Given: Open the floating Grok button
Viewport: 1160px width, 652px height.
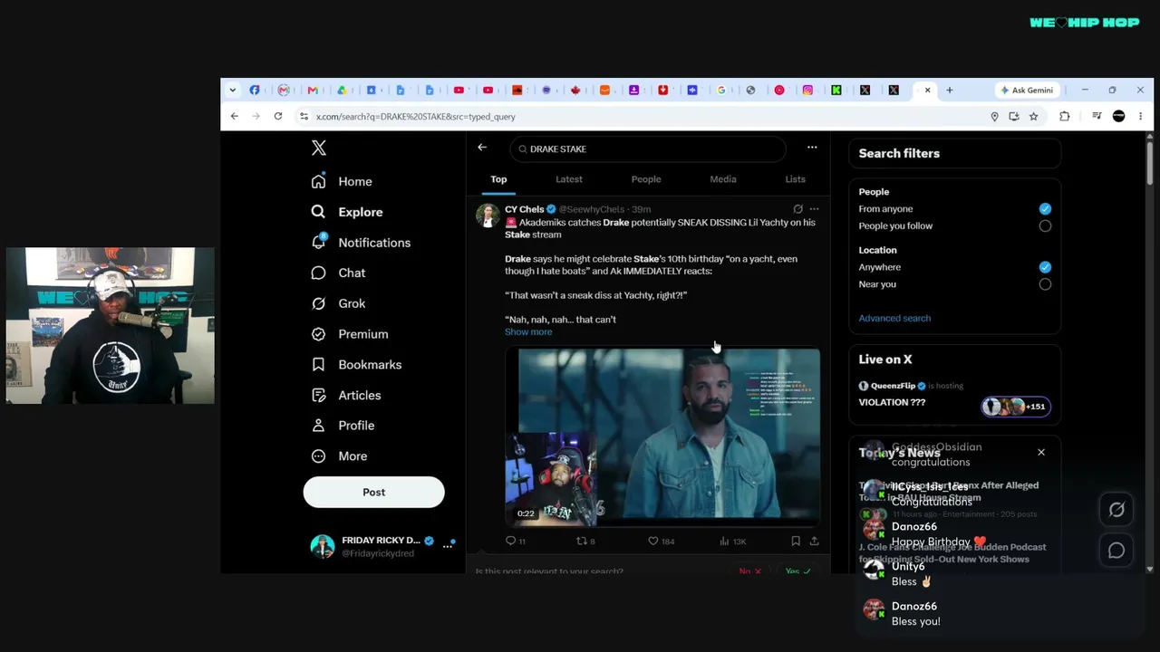Looking at the screenshot, I should (x=1116, y=510).
